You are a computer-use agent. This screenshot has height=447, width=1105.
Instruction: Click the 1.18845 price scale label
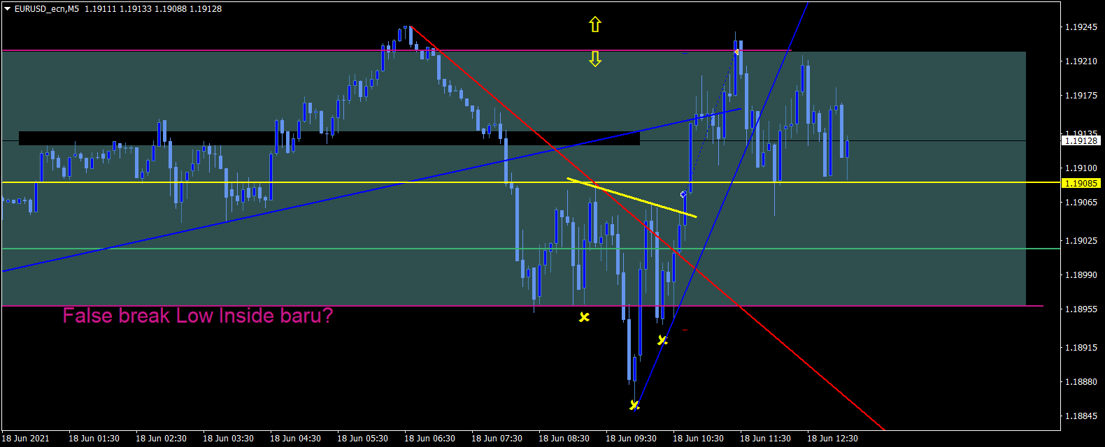click(x=1081, y=416)
